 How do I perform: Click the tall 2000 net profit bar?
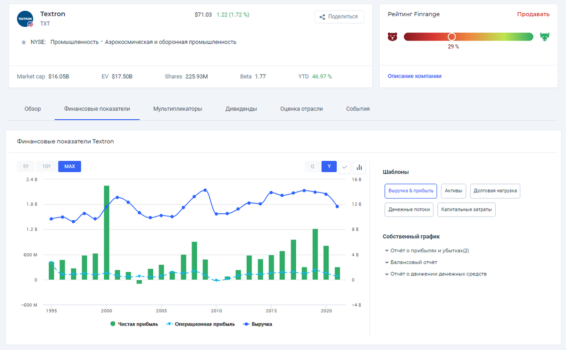tap(107, 233)
